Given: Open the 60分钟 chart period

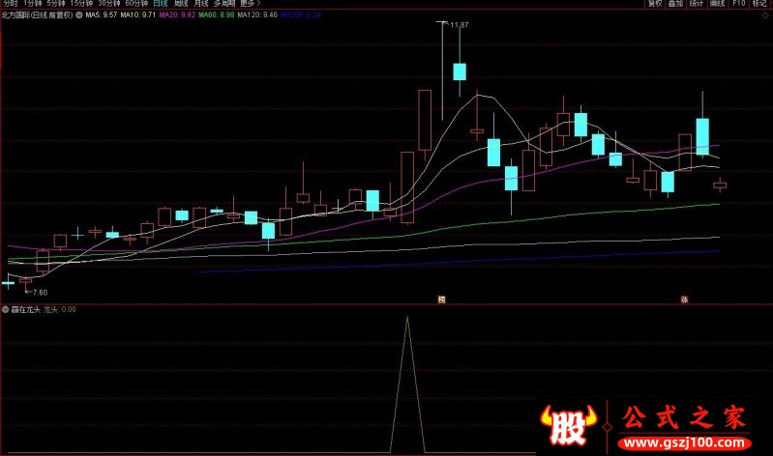Looking at the screenshot, I should point(136,4).
